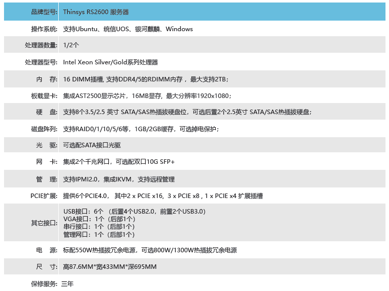Click the 光 驱 row label
The image size is (389, 291).
[47, 145]
